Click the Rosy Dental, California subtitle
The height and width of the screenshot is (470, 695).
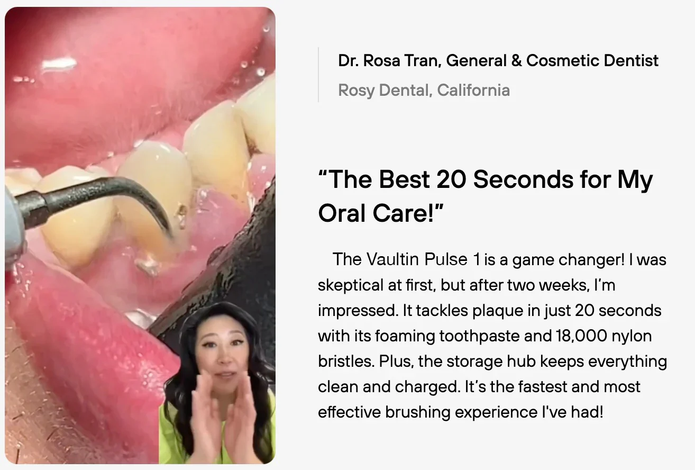(424, 90)
